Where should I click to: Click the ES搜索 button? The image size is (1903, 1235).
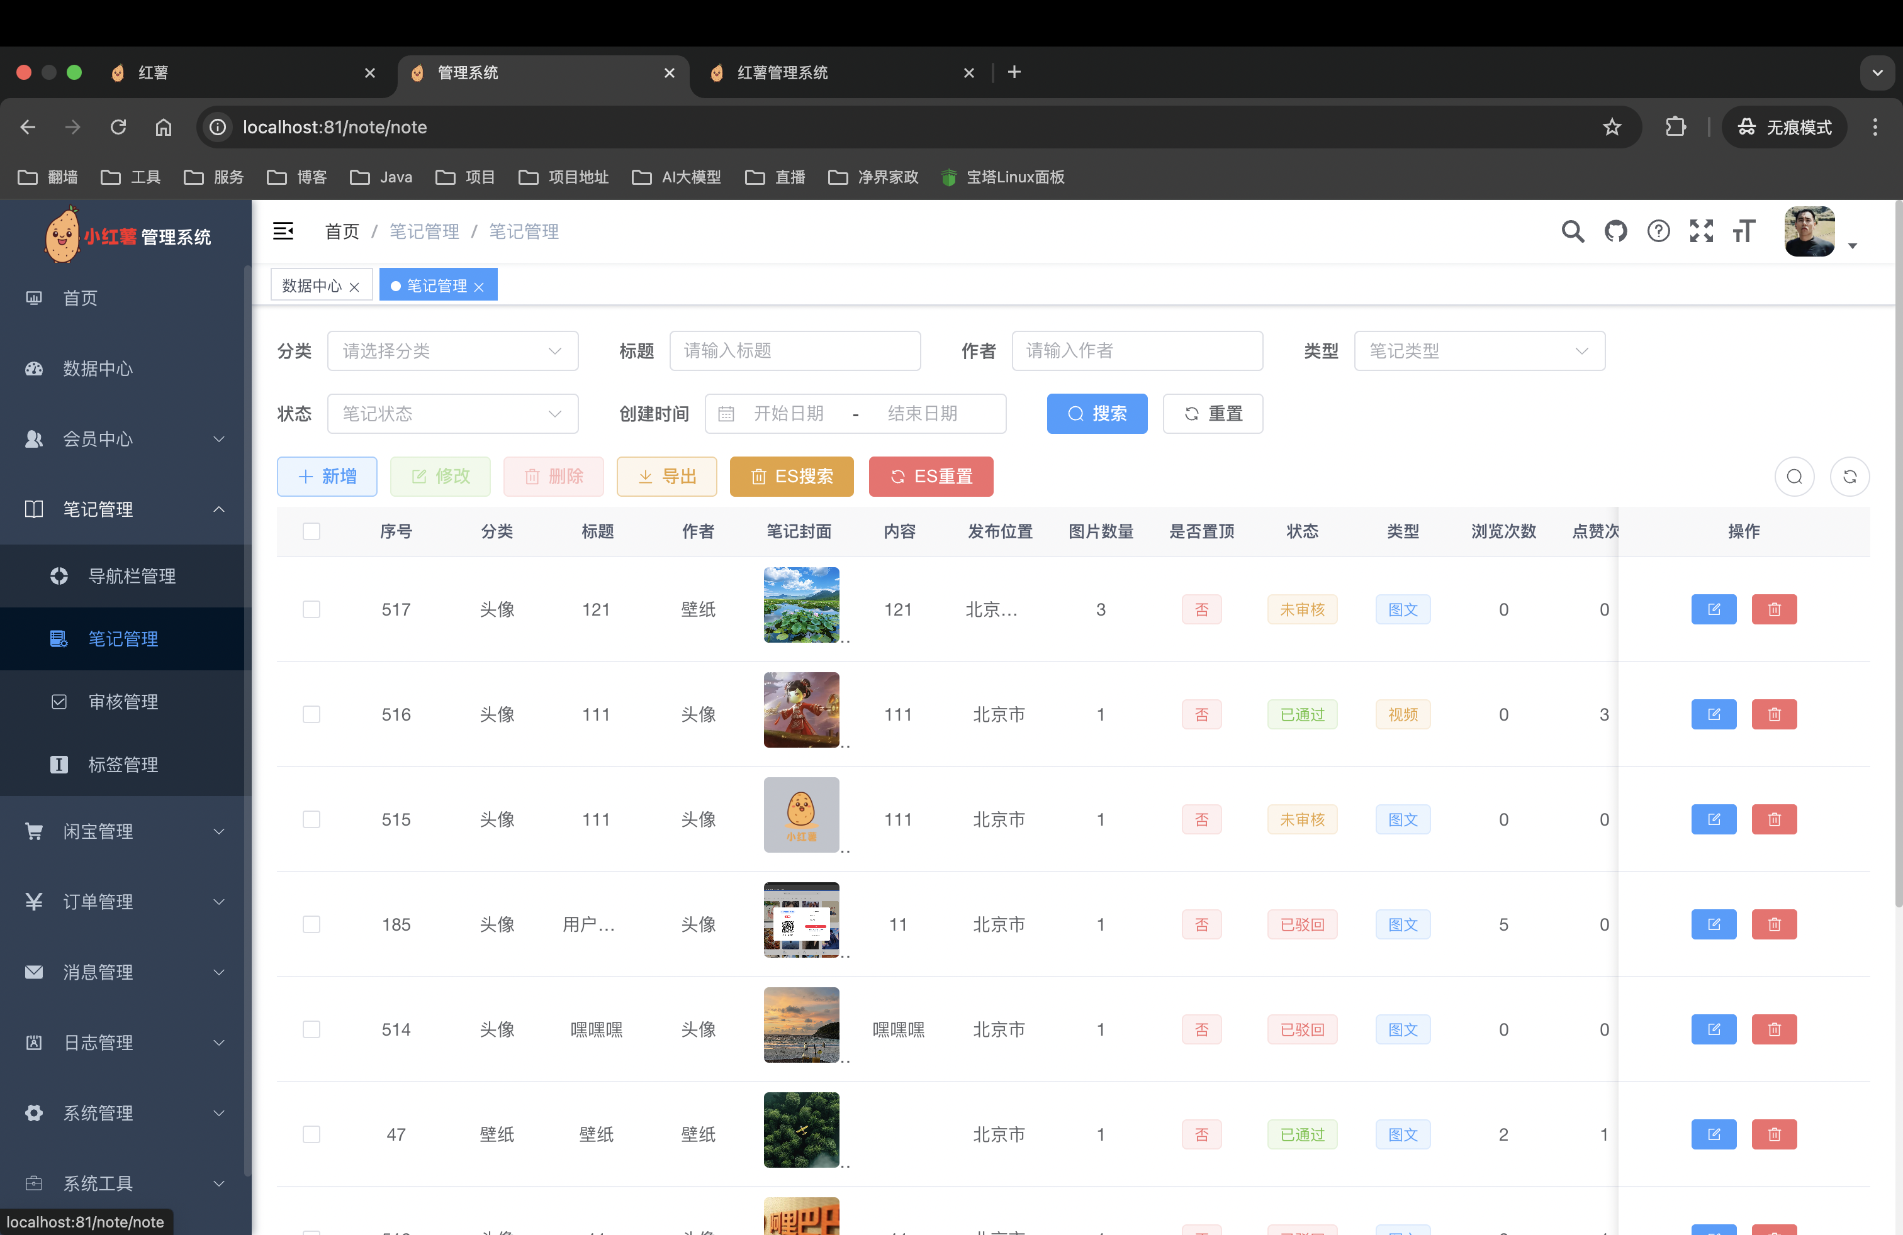pyautogui.click(x=791, y=477)
